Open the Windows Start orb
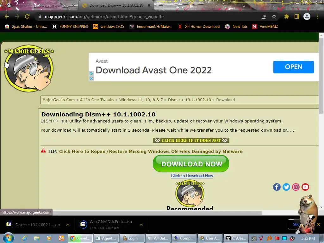 point(9,238)
